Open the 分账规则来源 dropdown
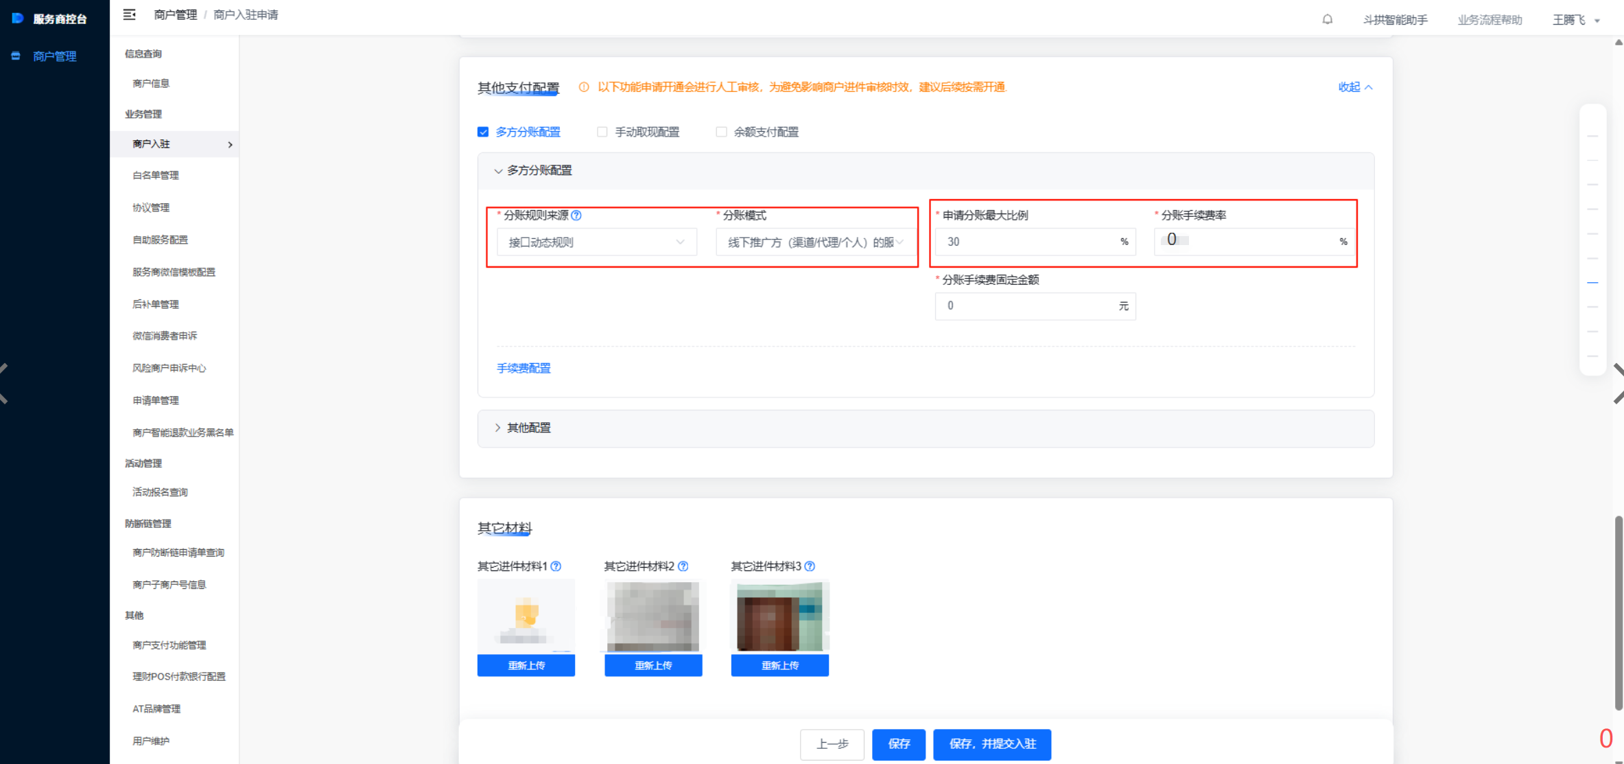 click(x=597, y=242)
